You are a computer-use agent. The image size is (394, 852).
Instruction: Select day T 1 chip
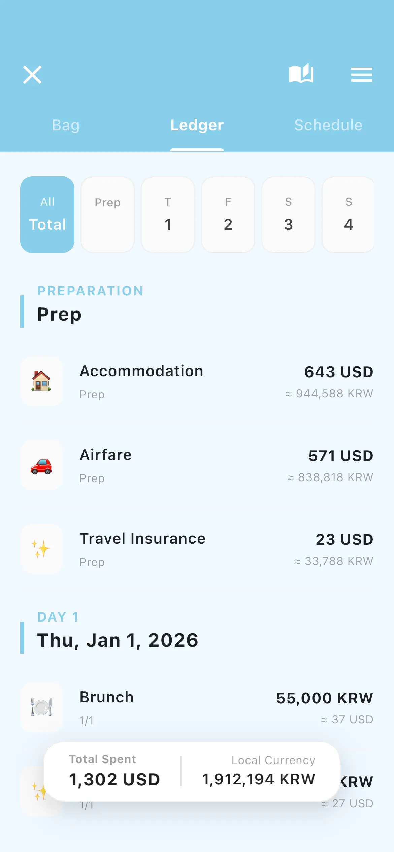pyautogui.click(x=168, y=214)
